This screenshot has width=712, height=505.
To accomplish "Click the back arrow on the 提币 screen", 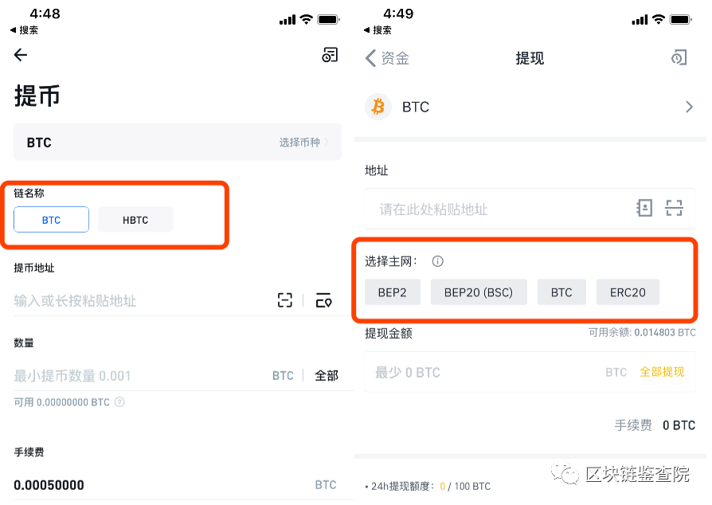I will (20, 55).
